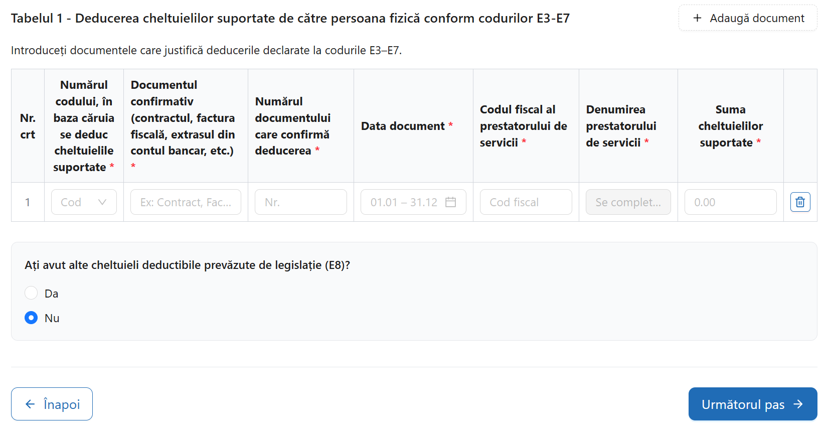Click the Suma cheltuielilor 0.00 field
The height and width of the screenshot is (429, 827).
730,202
